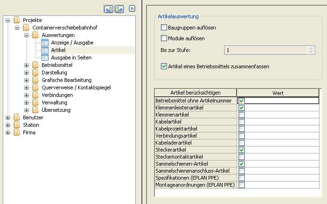Click the Station folder icon
Screen dimensions: 327x204
[17, 125]
